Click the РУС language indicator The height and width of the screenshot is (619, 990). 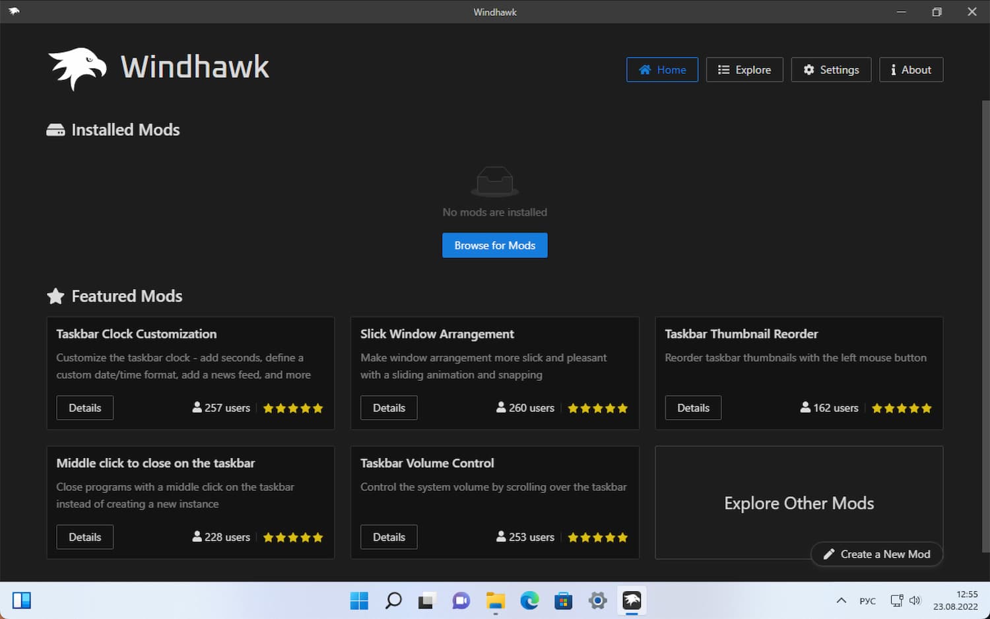point(867,601)
